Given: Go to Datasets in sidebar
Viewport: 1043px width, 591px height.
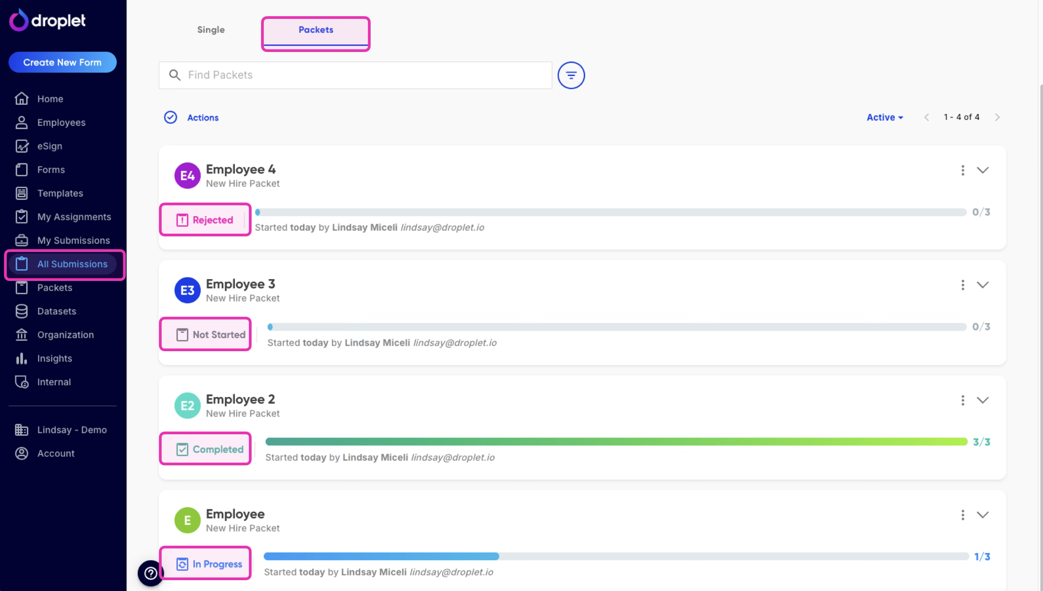Looking at the screenshot, I should tap(56, 311).
